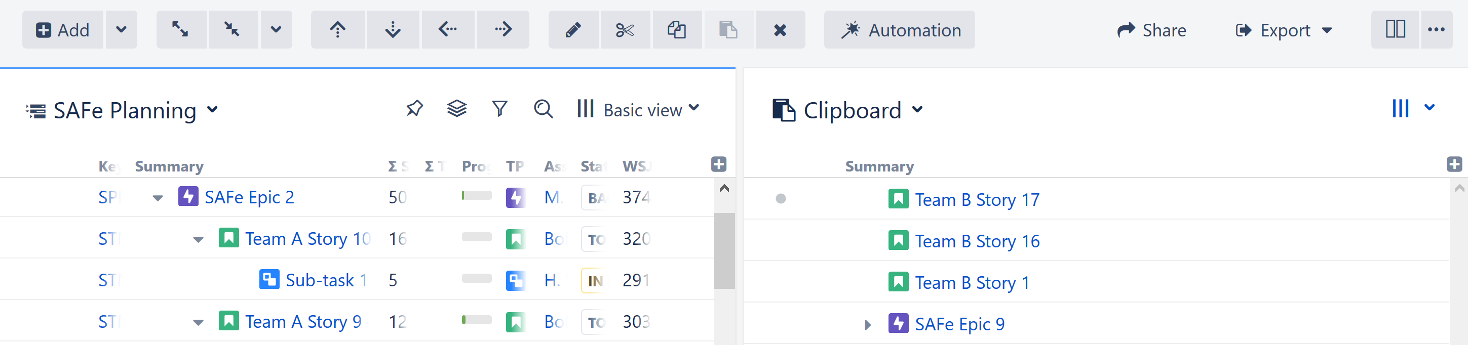
Task: Click the Share button
Action: (1152, 30)
